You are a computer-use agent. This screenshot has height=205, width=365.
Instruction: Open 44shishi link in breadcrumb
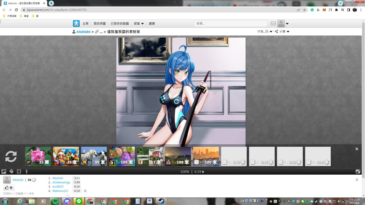click(83, 32)
